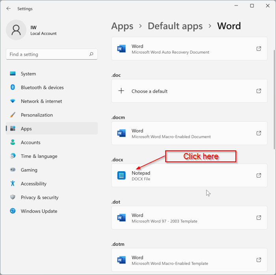The width and height of the screenshot is (276, 275).
Task: Click the Accounts person icon
Action: click(13, 142)
